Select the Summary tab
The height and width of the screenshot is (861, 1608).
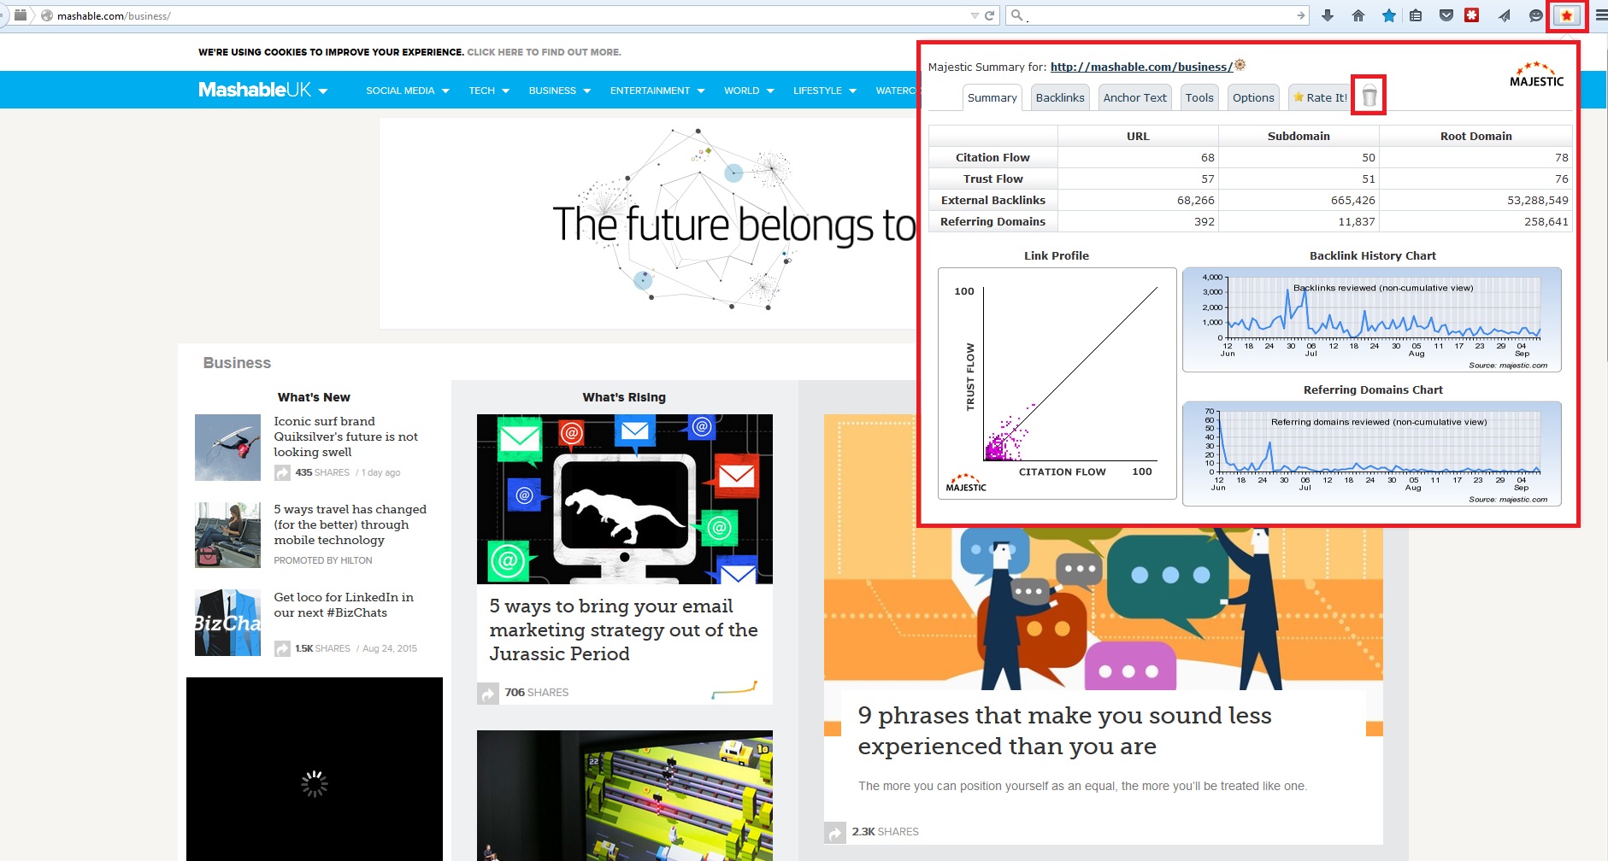(x=992, y=97)
